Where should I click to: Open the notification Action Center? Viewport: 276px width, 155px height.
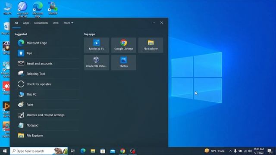coord(270,151)
